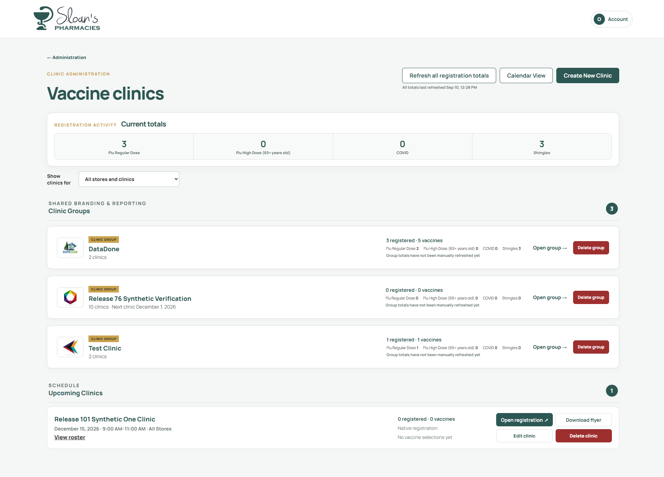Open registration for Release 101 clinic
This screenshot has width=664, height=477.
pos(524,420)
